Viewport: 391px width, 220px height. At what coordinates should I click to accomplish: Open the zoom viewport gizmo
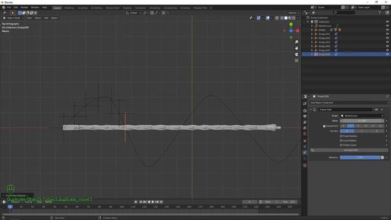(x=296, y=42)
